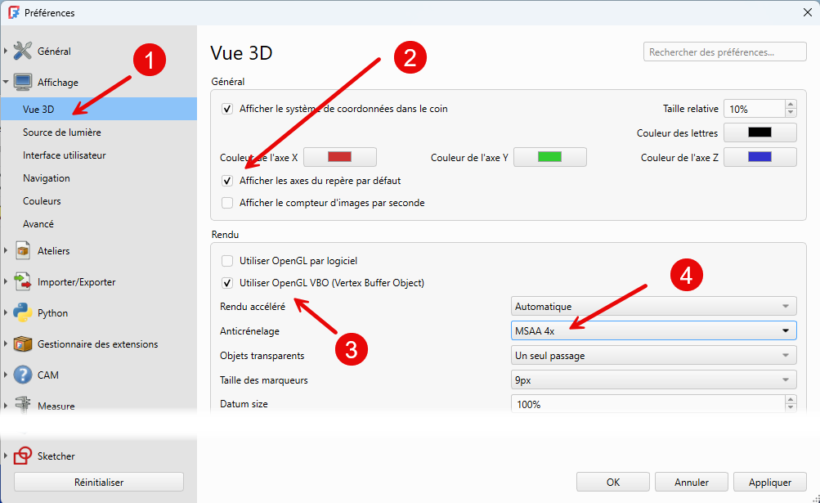Select the Ateliers workbench icon
The image size is (820, 503).
(23, 251)
